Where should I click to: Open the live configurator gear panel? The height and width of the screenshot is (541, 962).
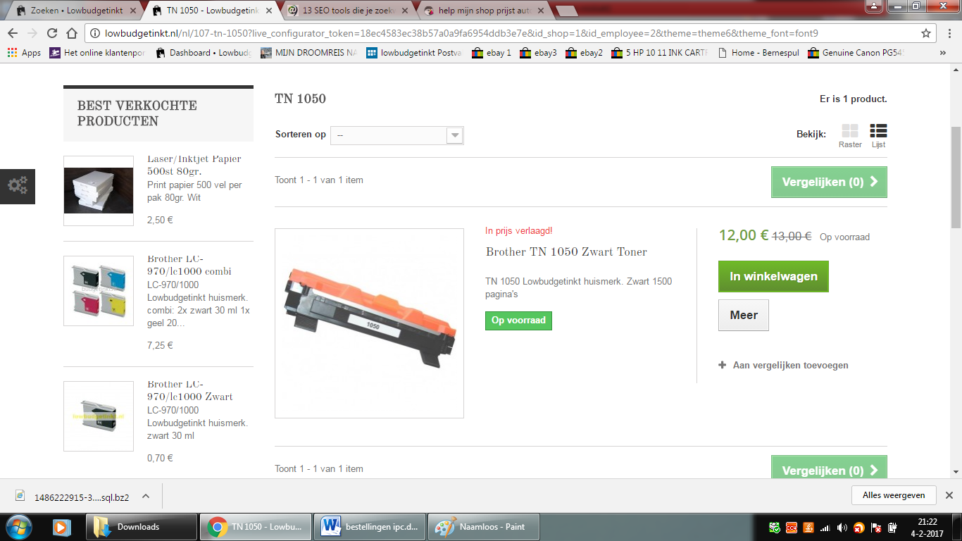click(x=18, y=186)
